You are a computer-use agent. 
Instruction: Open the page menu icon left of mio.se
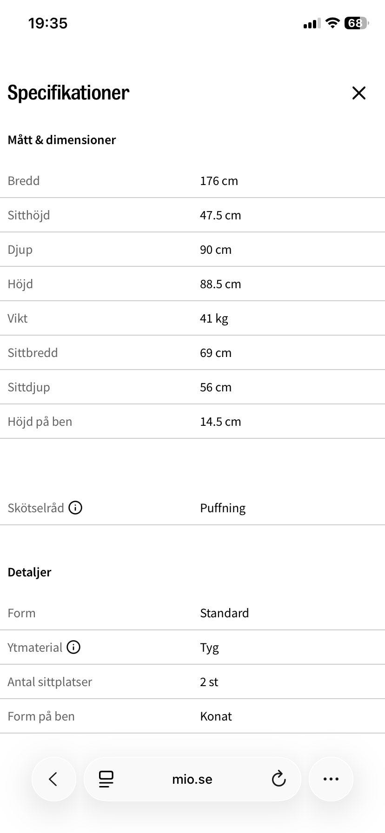106,779
